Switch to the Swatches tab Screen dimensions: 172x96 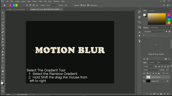151,11
